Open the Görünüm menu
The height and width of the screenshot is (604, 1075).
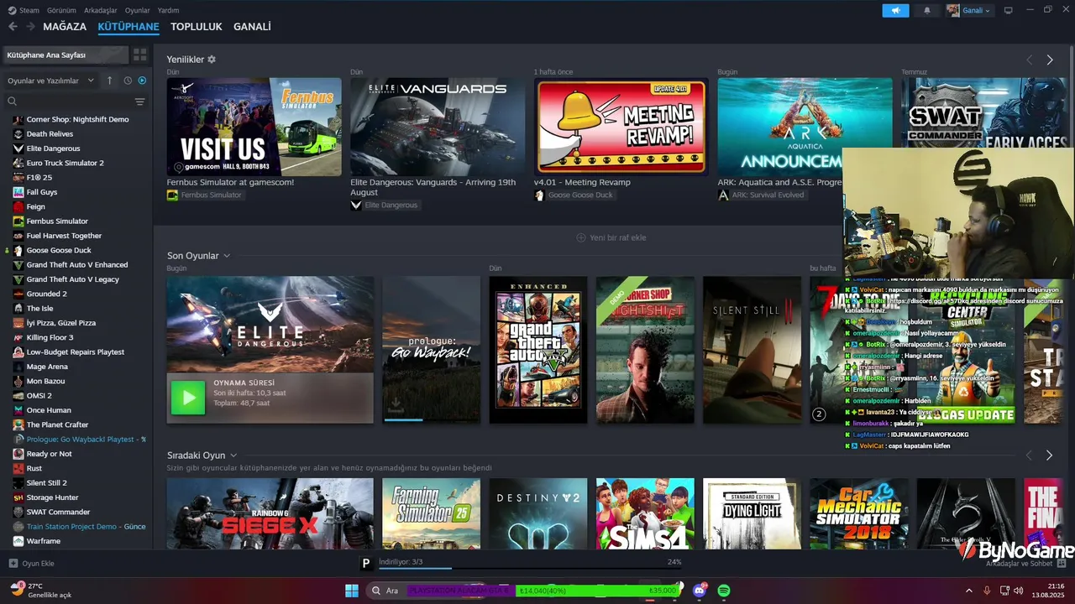pos(61,10)
